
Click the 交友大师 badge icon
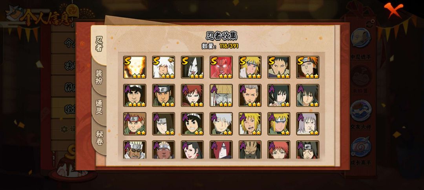[361, 111]
